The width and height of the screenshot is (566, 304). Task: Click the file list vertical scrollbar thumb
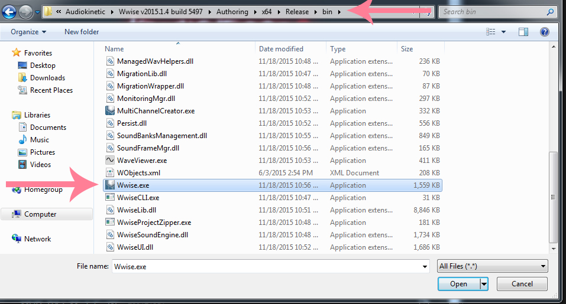pos(553,197)
